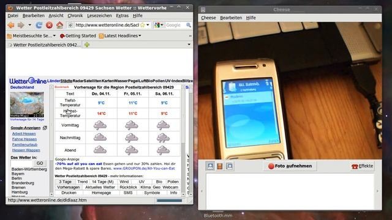Select Berlin from region list
This screenshot has width=392, height=220.
coord(17,178)
